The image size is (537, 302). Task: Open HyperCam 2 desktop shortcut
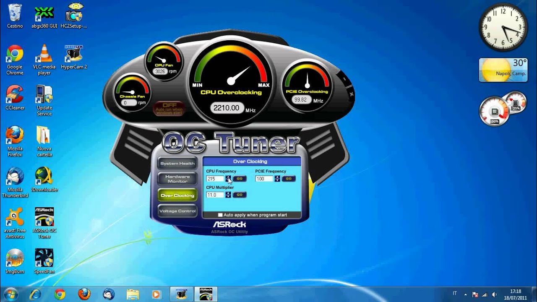[x=73, y=57]
